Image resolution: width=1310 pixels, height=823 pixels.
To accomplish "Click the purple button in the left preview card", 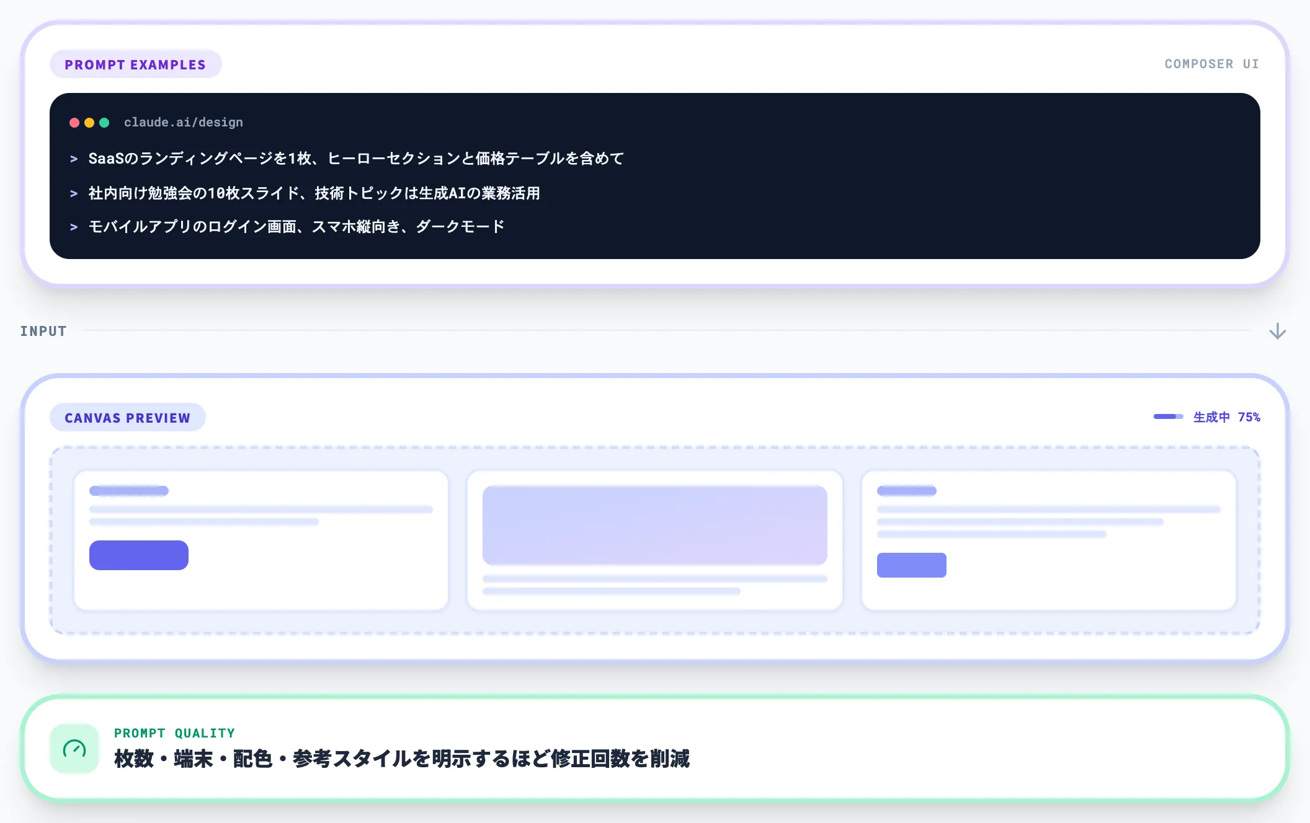I will coord(139,555).
